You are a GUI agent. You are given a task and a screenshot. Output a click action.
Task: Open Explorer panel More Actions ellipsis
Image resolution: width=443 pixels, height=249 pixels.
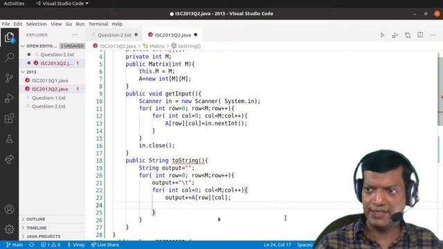(75, 35)
